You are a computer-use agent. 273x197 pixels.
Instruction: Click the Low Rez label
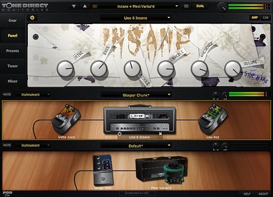point(213,137)
